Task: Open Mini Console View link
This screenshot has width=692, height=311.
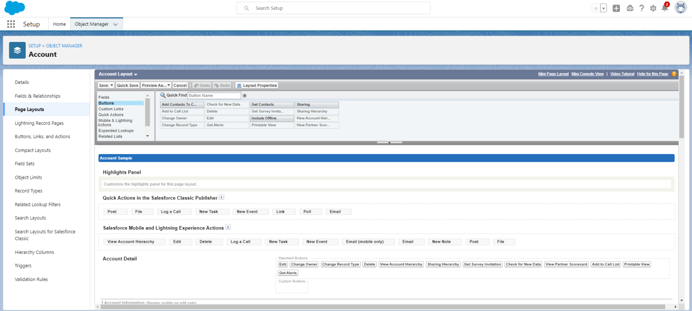Action: tap(587, 74)
